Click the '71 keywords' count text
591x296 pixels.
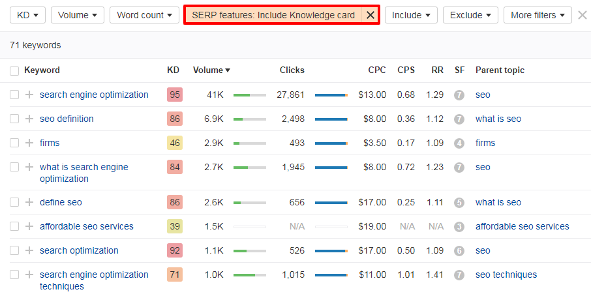click(35, 45)
